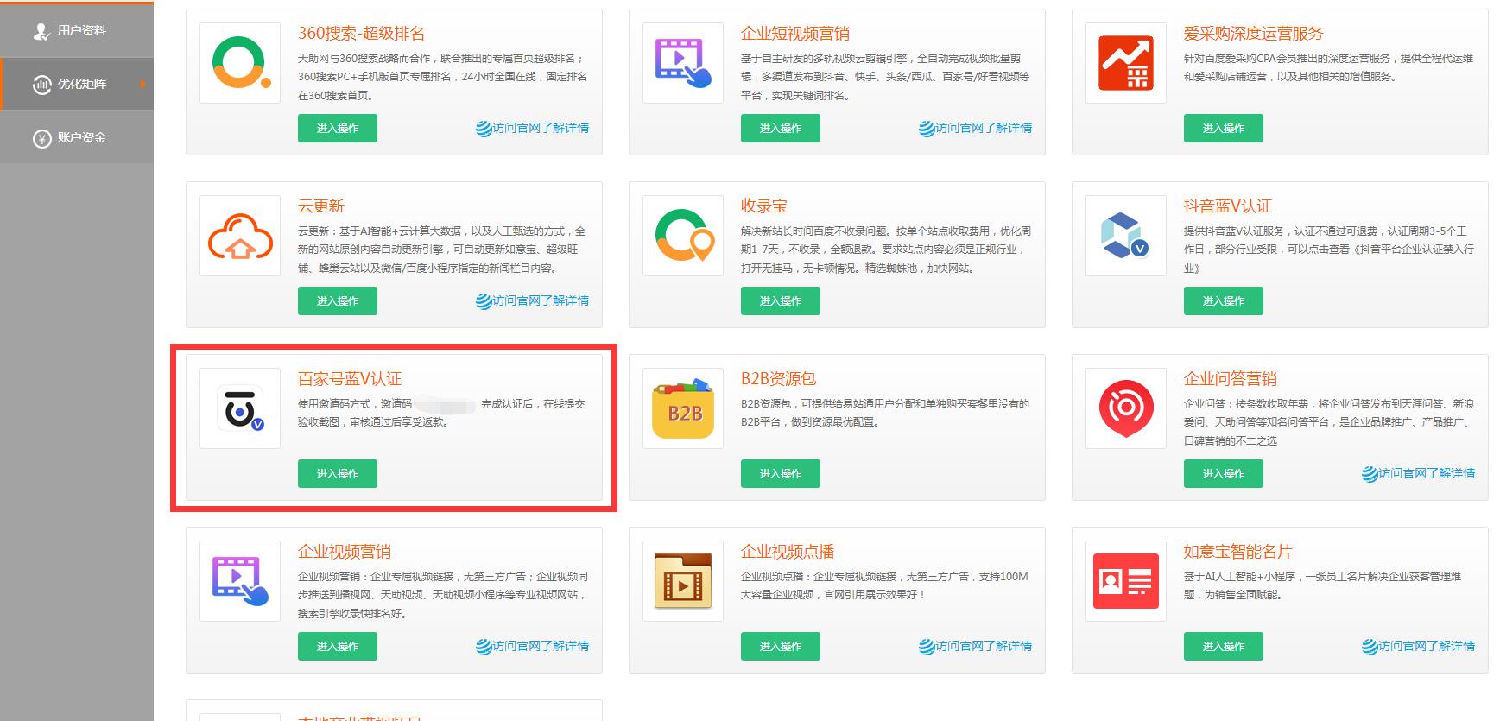Click 进入操作 for 抖音蓝V认证

(1224, 300)
